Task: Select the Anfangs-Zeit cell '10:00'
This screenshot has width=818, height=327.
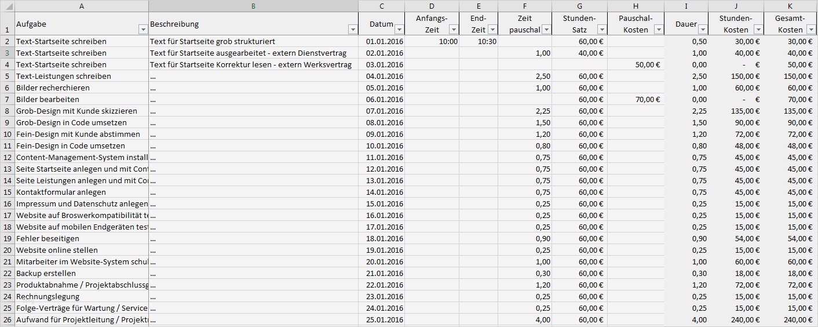Action: point(432,41)
